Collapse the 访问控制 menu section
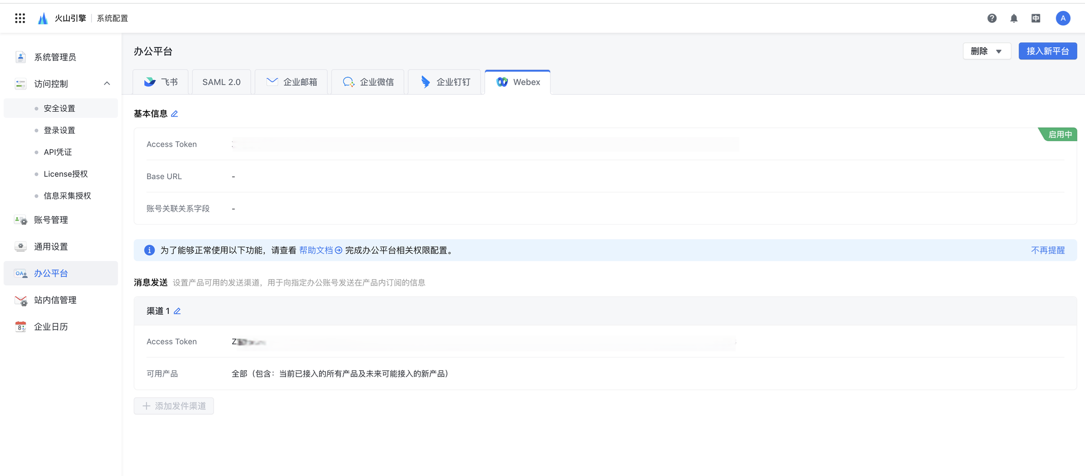The height and width of the screenshot is (476, 1085). click(x=107, y=83)
